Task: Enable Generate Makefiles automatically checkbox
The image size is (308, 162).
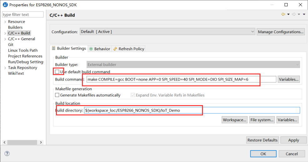Action: pyautogui.click(x=57, y=95)
